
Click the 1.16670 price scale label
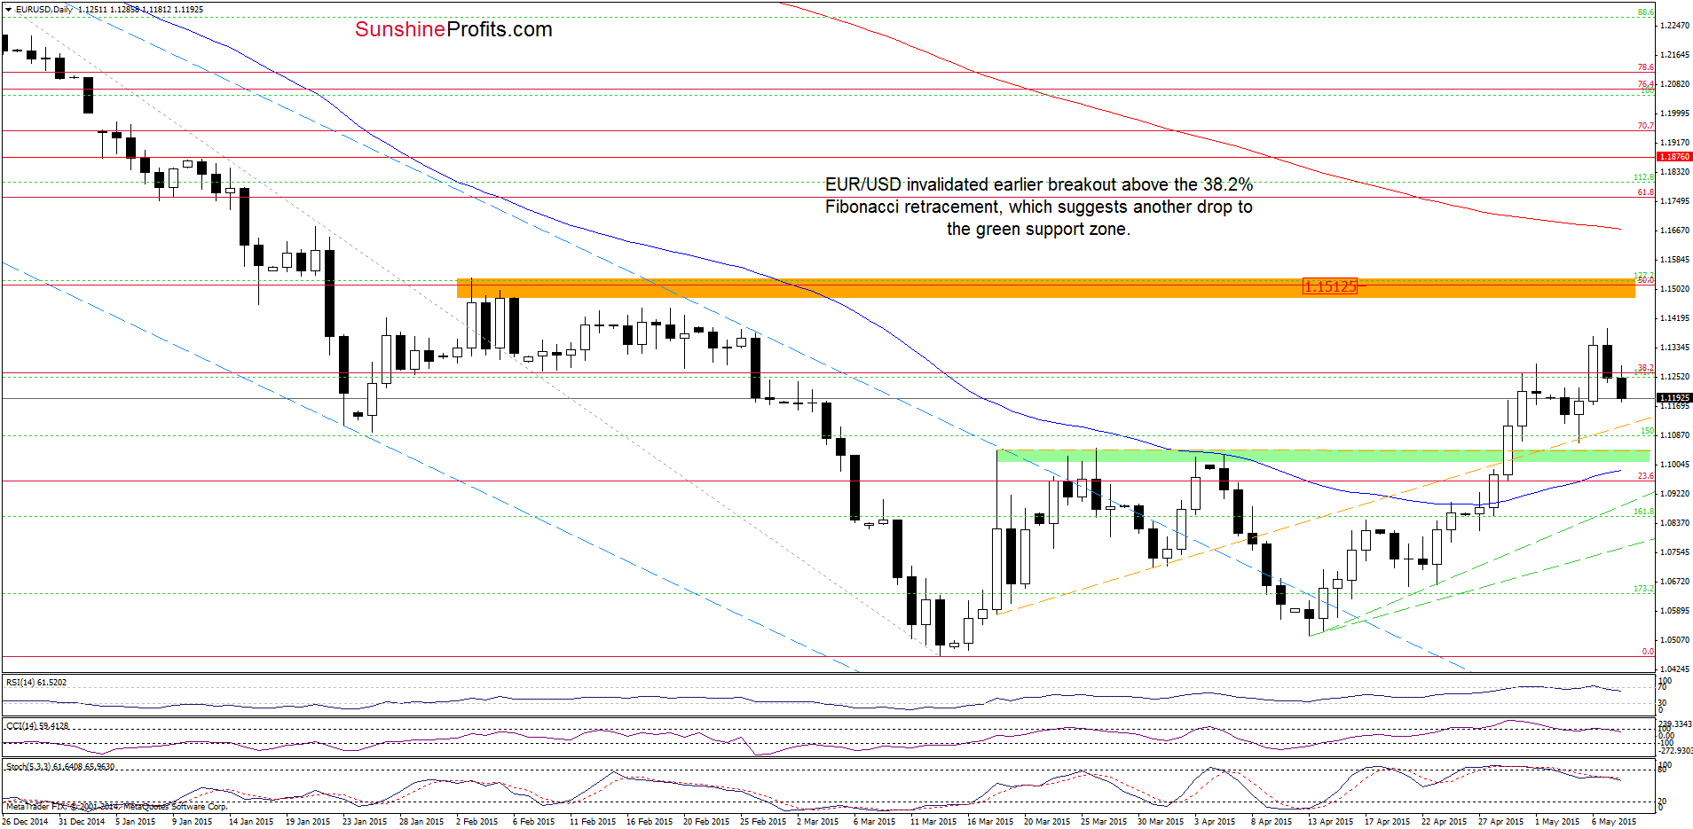coord(1675,231)
